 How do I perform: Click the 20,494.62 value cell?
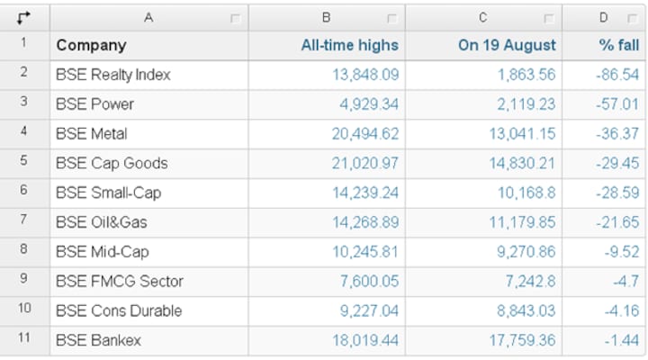(x=327, y=134)
